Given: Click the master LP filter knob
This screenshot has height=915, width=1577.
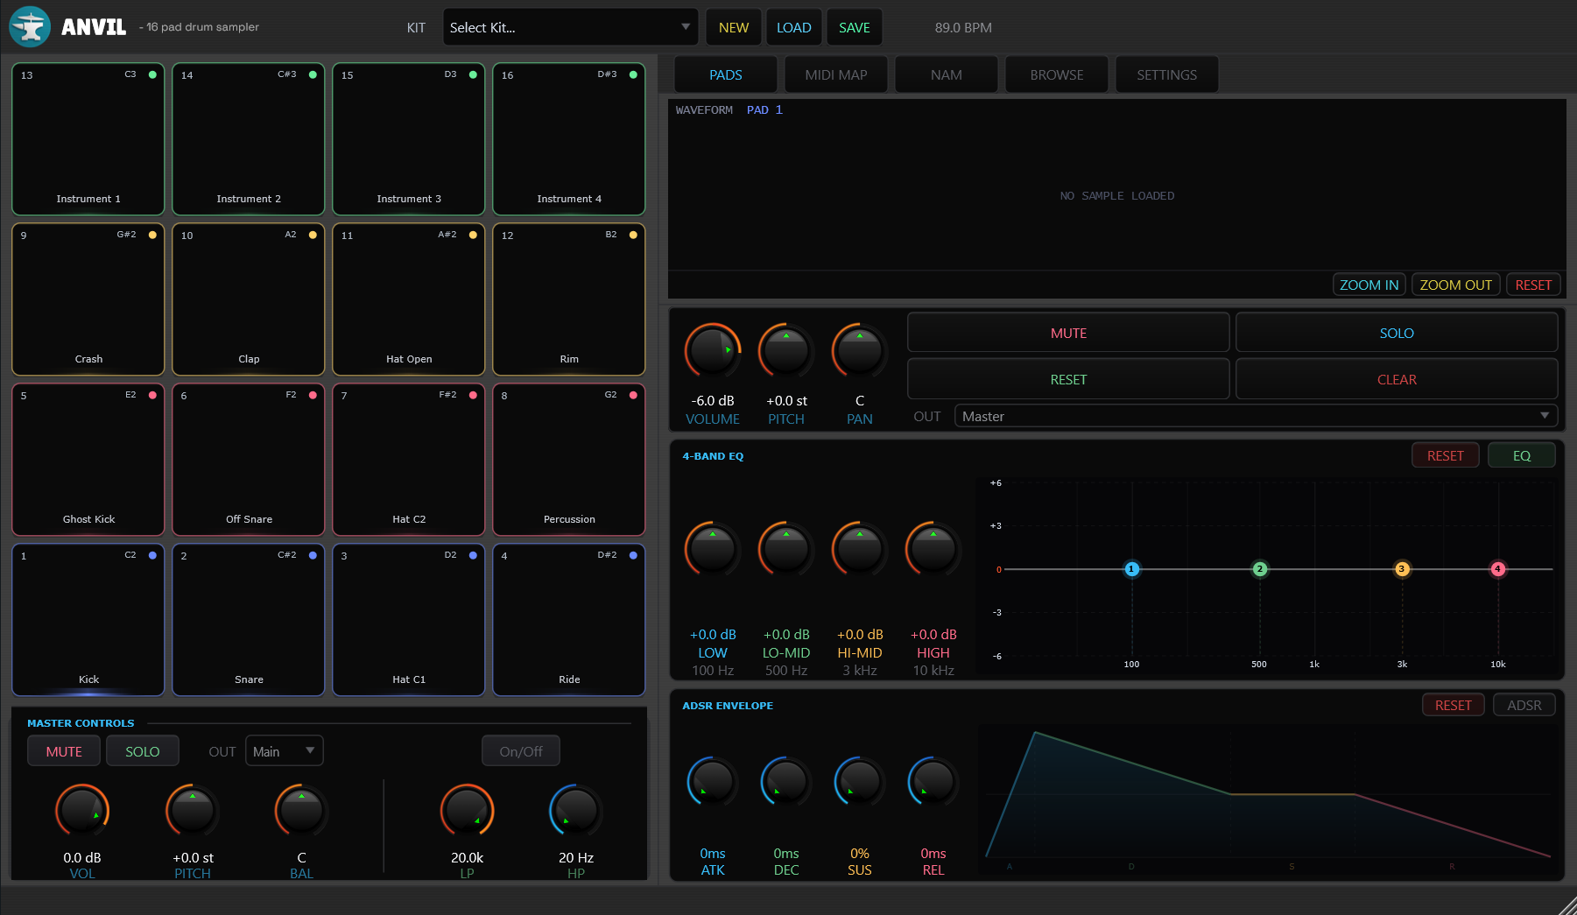Looking at the screenshot, I should coord(467,811).
